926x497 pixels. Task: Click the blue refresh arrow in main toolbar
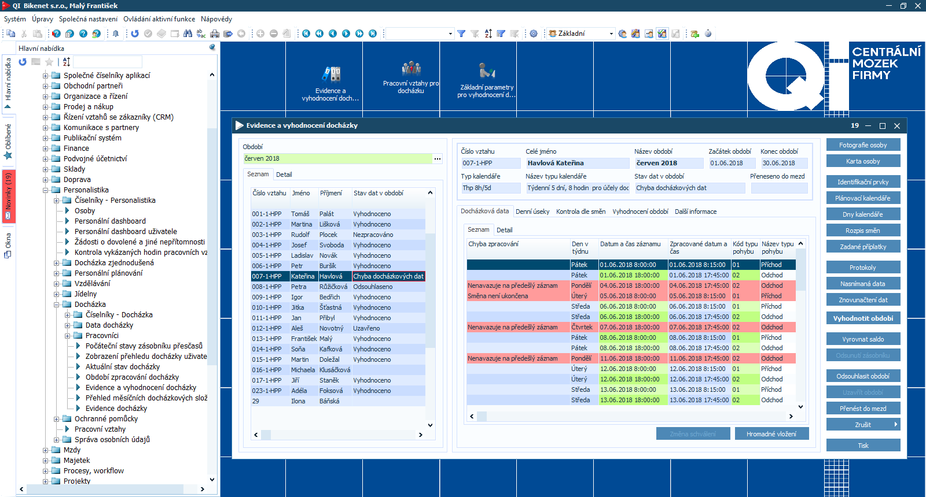point(135,34)
